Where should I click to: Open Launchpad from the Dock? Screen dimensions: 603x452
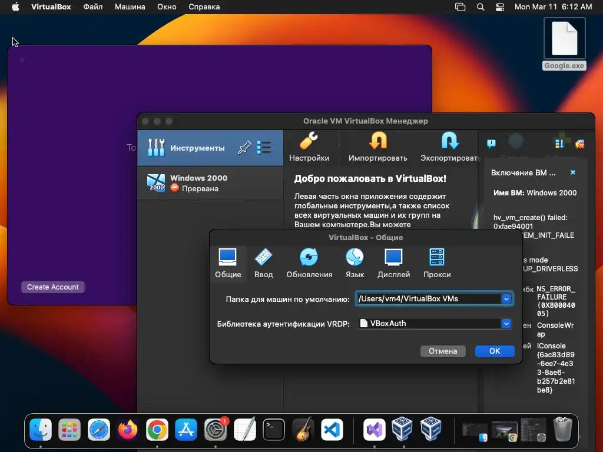click(x=69, y=429)
